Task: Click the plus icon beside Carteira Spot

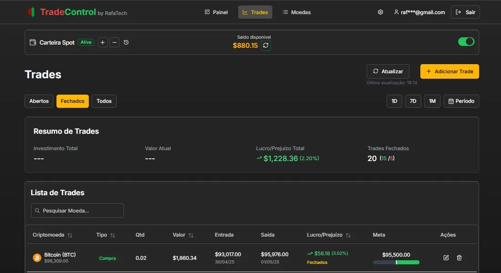Action: pyautogui.click(x=103, y=42)
